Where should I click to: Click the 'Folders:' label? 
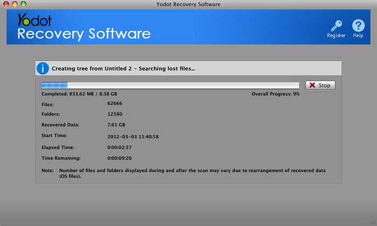pyautogui.click(x=51, y=114)
